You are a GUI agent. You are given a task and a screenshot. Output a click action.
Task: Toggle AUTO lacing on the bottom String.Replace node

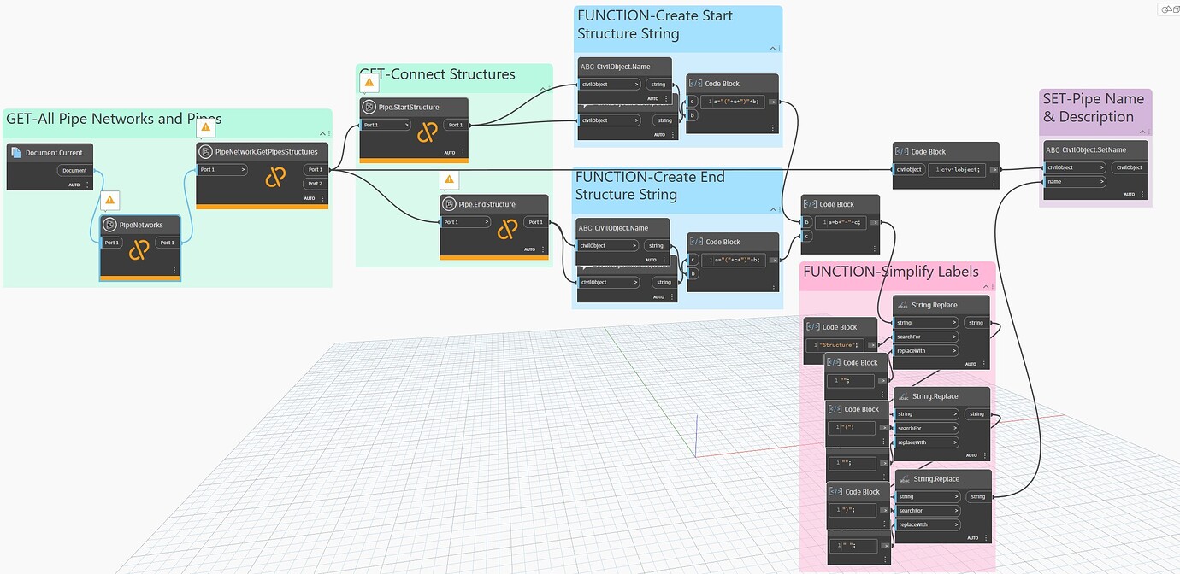point(971,537)
